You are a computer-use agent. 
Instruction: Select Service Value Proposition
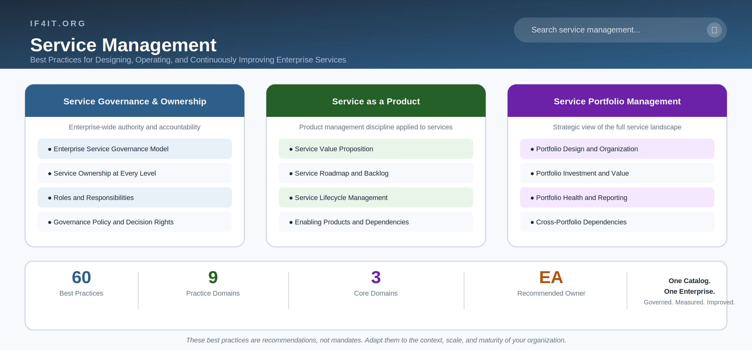click(x=376, y=149)
